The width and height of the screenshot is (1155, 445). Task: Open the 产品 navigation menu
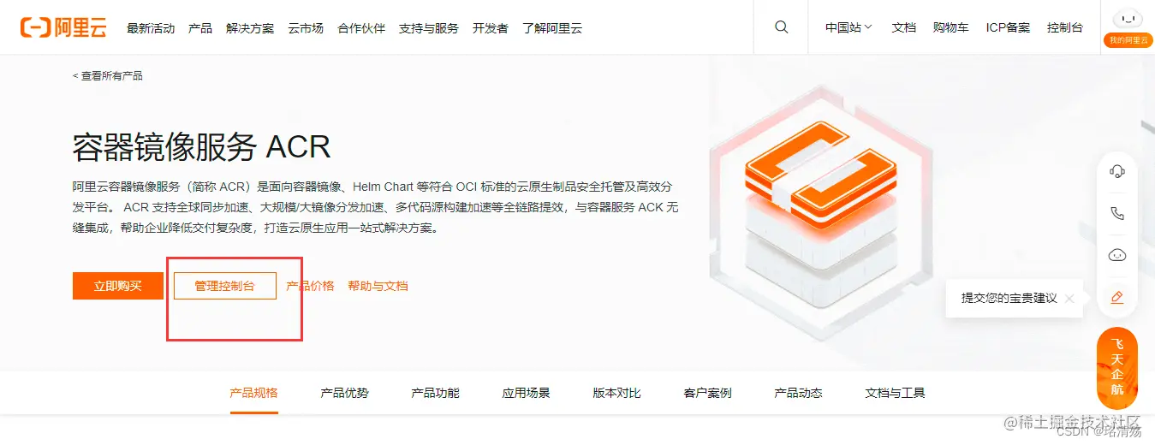click(x=200, y=28)
